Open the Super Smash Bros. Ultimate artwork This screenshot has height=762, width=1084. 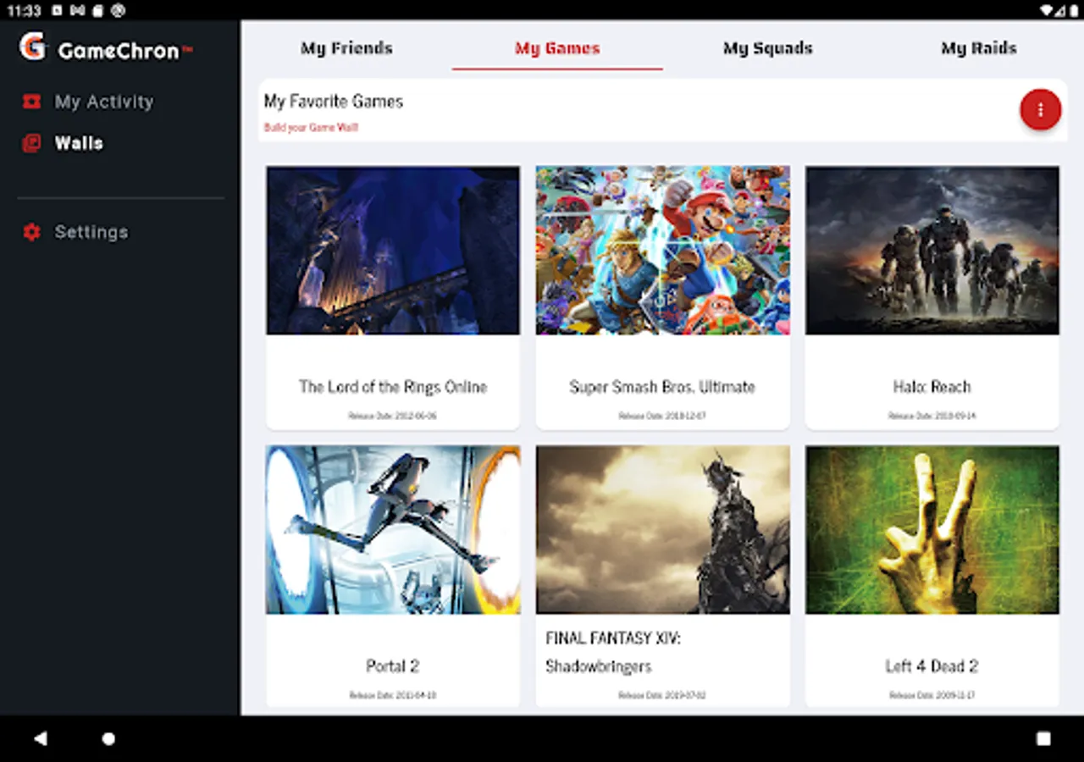click(662, 250)
